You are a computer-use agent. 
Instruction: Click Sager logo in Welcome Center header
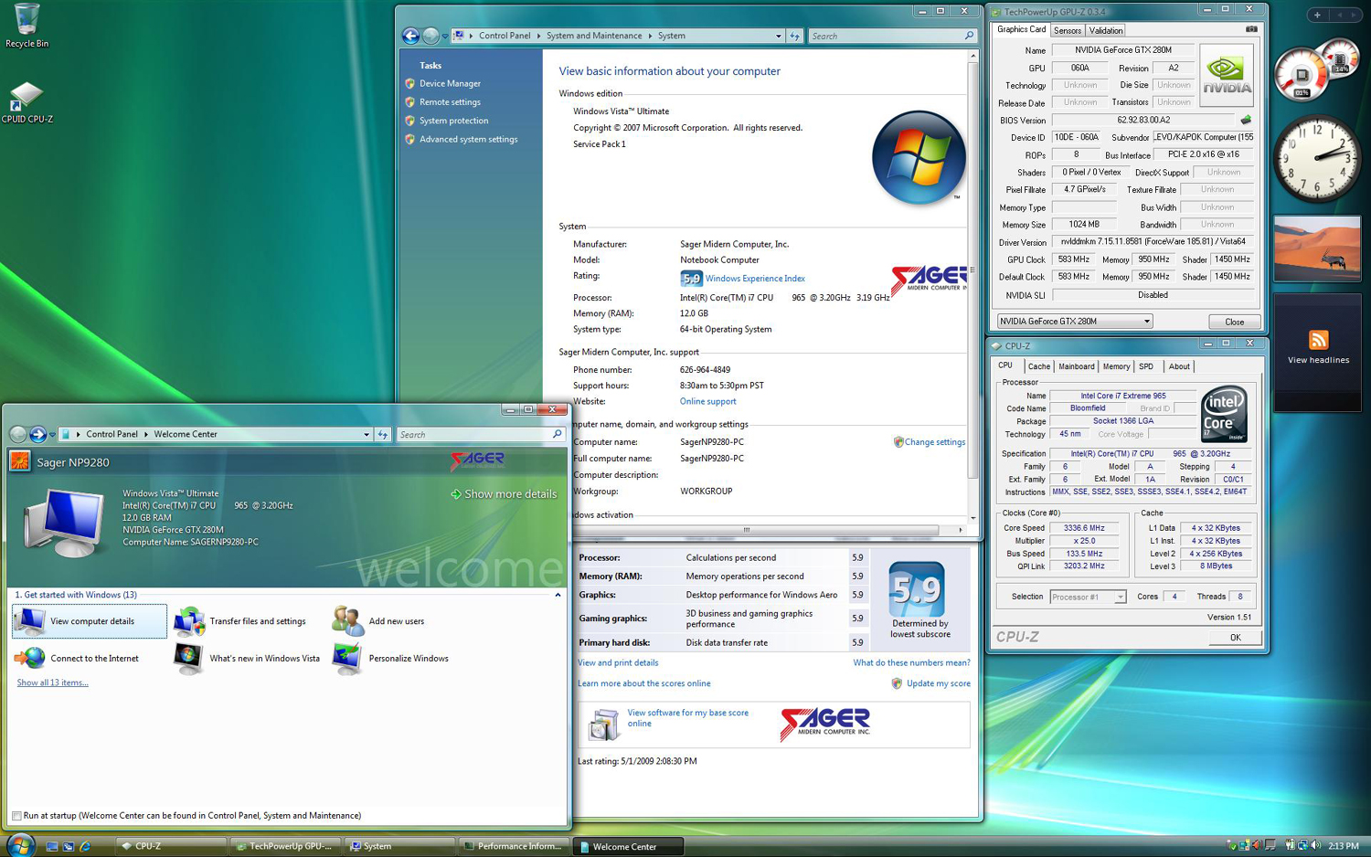[x=478, y=460]
